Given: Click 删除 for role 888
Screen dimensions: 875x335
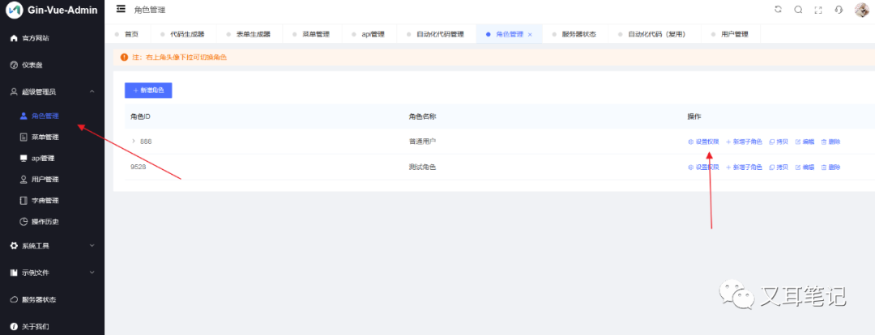Looking at the screenshot, I should 831,142.
